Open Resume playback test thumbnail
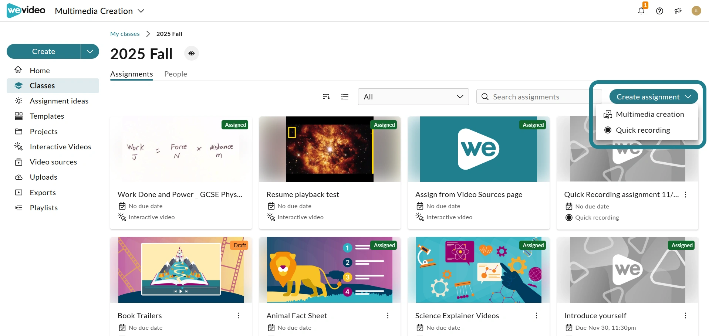709x336 pixels. [330, 149]
